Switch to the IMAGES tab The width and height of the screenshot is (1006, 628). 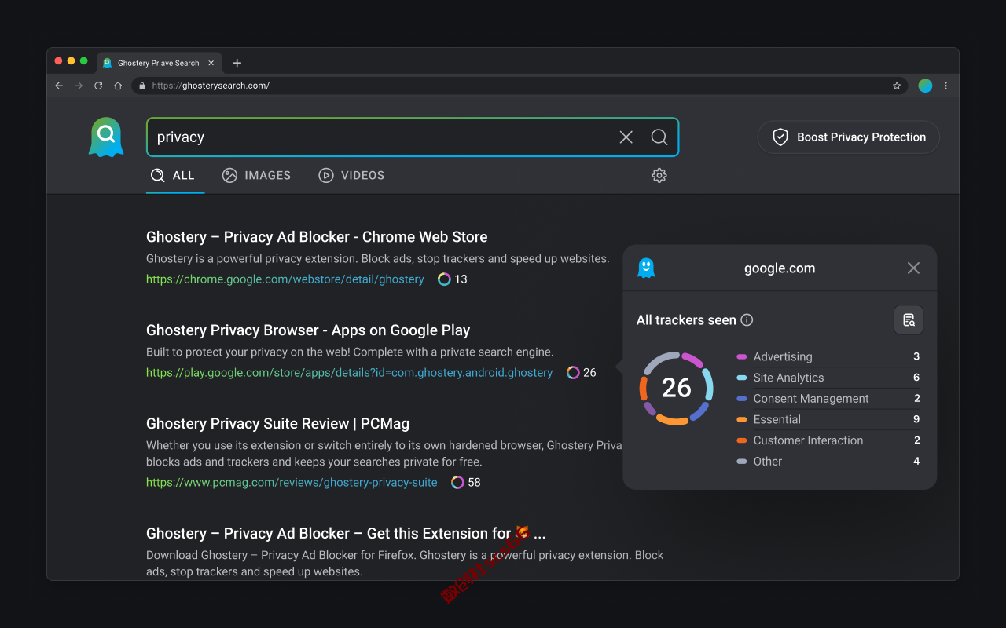coord(256,175)
